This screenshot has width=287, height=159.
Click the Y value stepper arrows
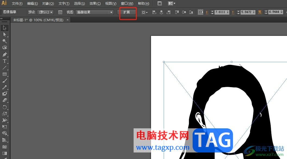[x=238, y=12]
